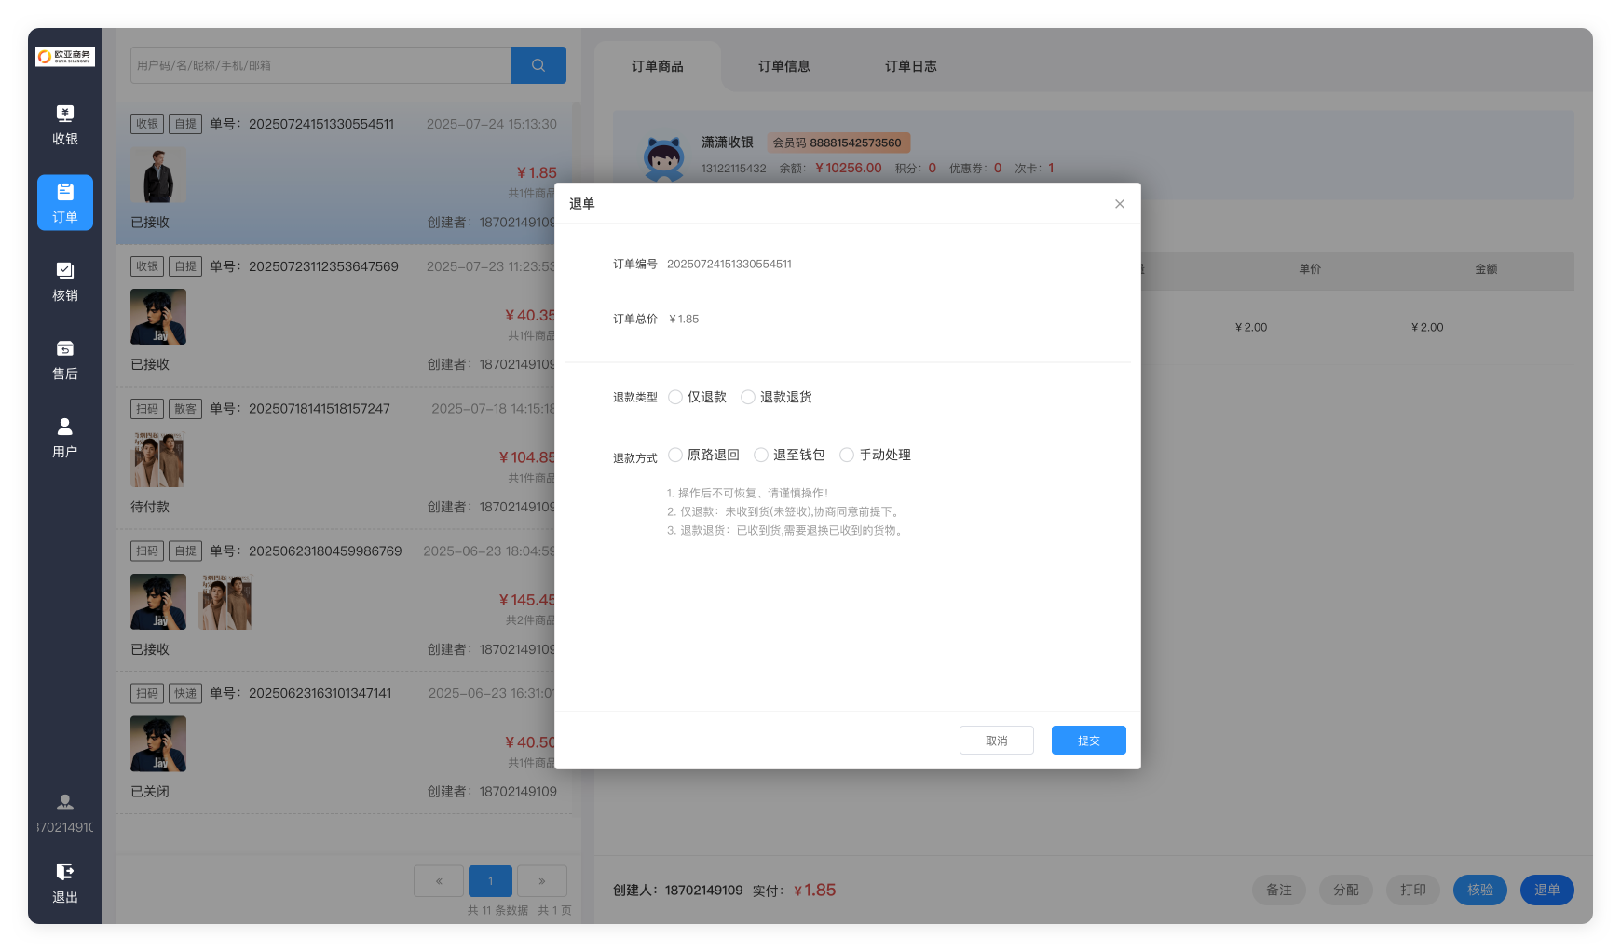
Task: Select the 仅退款 refund type radio
Action: click(675, 398)
